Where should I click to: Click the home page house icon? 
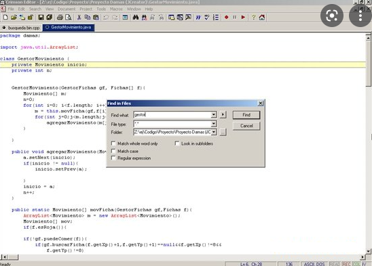262,18
